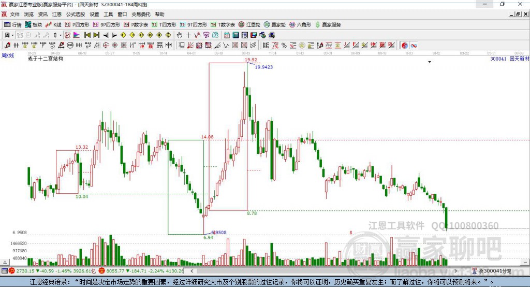Toggle the 权 adjusted-price button

68,35
